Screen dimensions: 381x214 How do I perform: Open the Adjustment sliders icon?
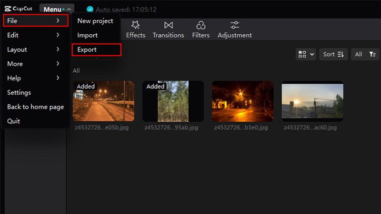click(234, 25)
